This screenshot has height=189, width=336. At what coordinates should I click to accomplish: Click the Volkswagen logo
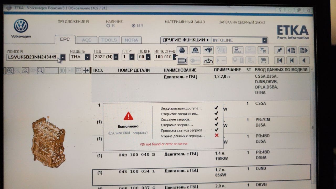[21, 26]
